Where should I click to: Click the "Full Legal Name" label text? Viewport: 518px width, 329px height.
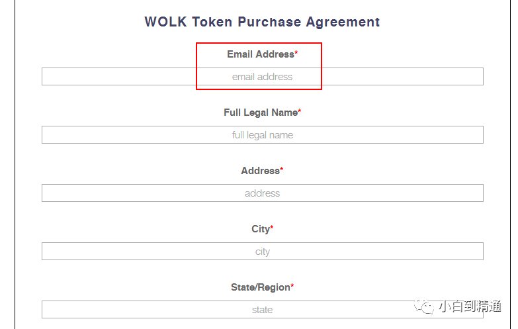tap(260, 113)
